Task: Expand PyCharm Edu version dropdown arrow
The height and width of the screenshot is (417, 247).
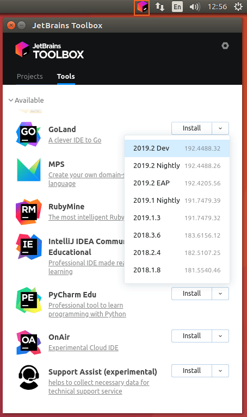Action: point(220,294)
